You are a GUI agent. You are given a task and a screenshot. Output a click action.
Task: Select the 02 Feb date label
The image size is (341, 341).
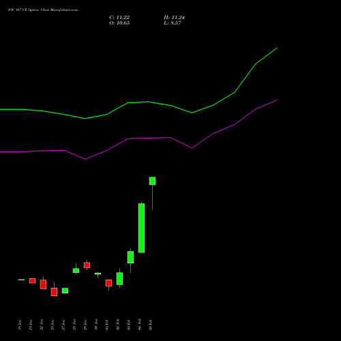click(118, 325)
